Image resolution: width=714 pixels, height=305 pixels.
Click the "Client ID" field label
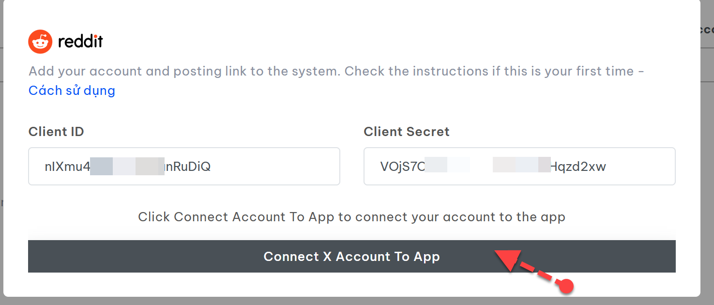coord(56,132)
